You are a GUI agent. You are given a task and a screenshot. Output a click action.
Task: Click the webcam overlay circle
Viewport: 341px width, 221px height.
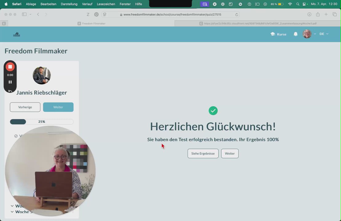pyautogui.click(x=50, y=171)
